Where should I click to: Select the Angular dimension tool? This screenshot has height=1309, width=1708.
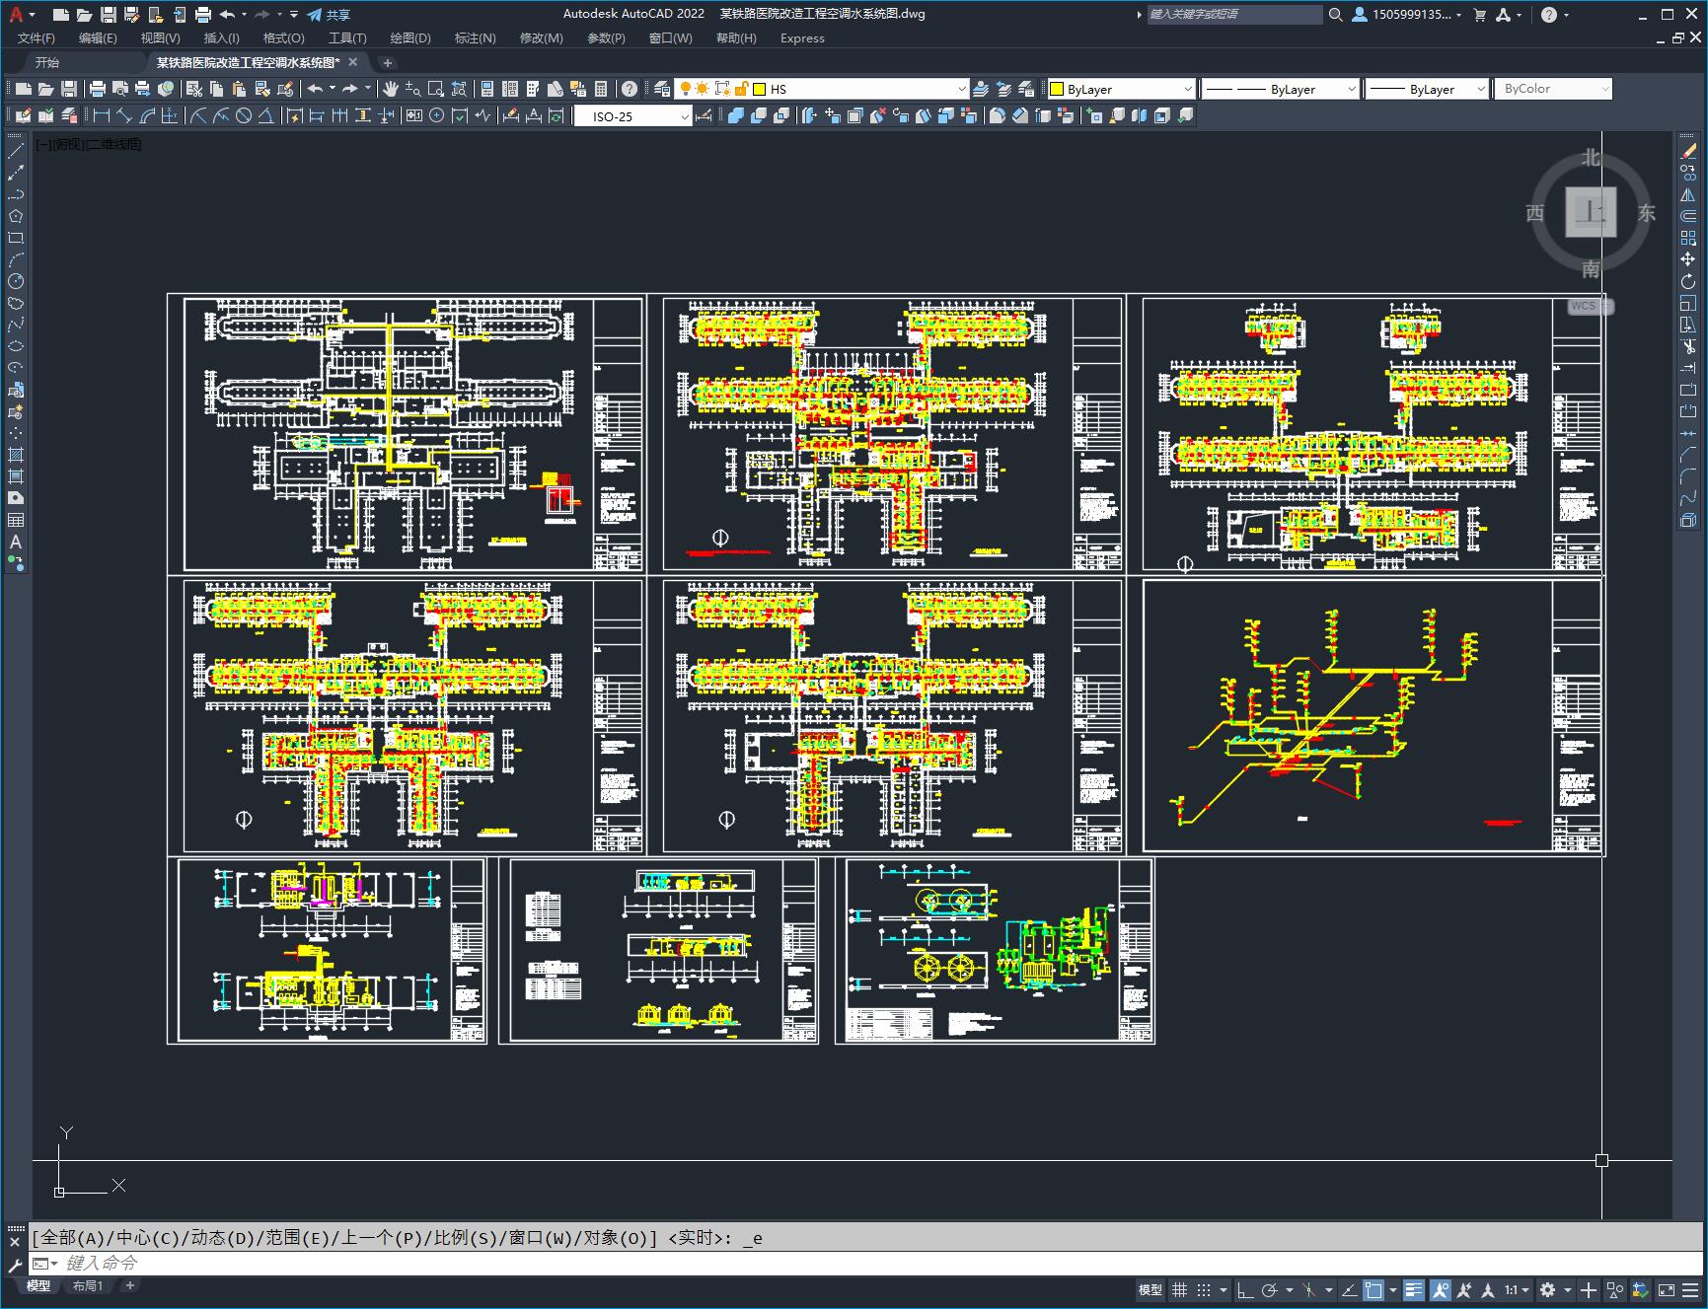pyautogui.click(x=266, y=116)
